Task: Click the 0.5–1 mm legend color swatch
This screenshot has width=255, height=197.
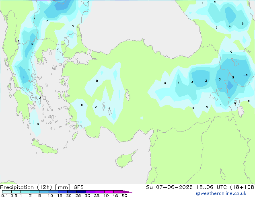Action: [x=16, y=192]
